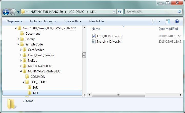
Task: Open the Share with menu
Action: click(x=72, y=21)
